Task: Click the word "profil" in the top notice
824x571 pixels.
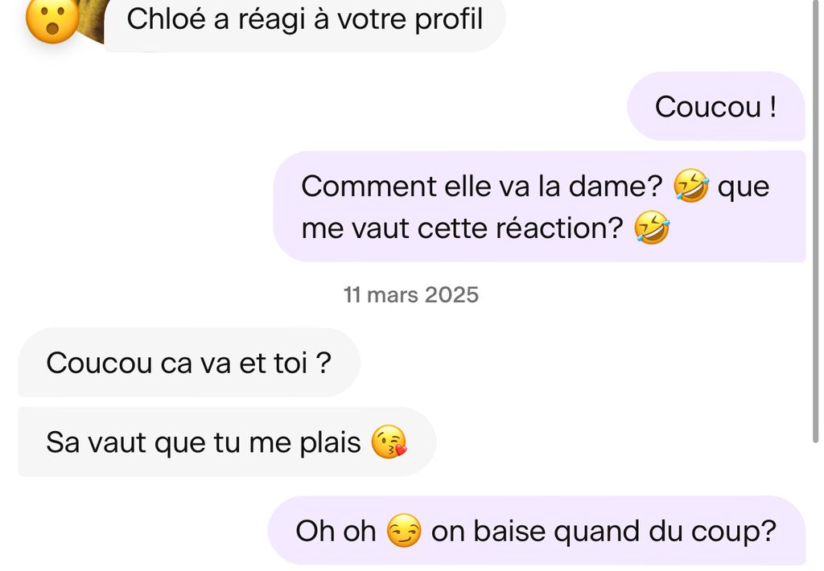Action: pyautogui.click(x=448, y=19)
